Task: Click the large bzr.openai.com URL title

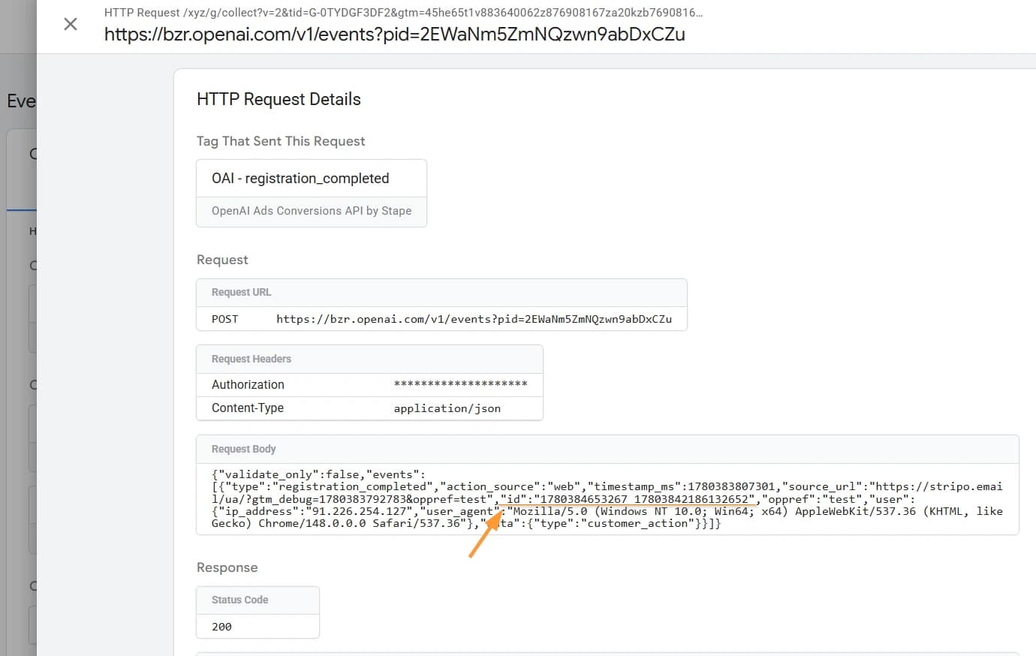Action: click(x=394, y=34)
